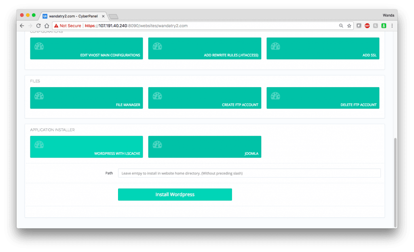
Task: Go back to the previous page
Action: [x=22, y=25]
